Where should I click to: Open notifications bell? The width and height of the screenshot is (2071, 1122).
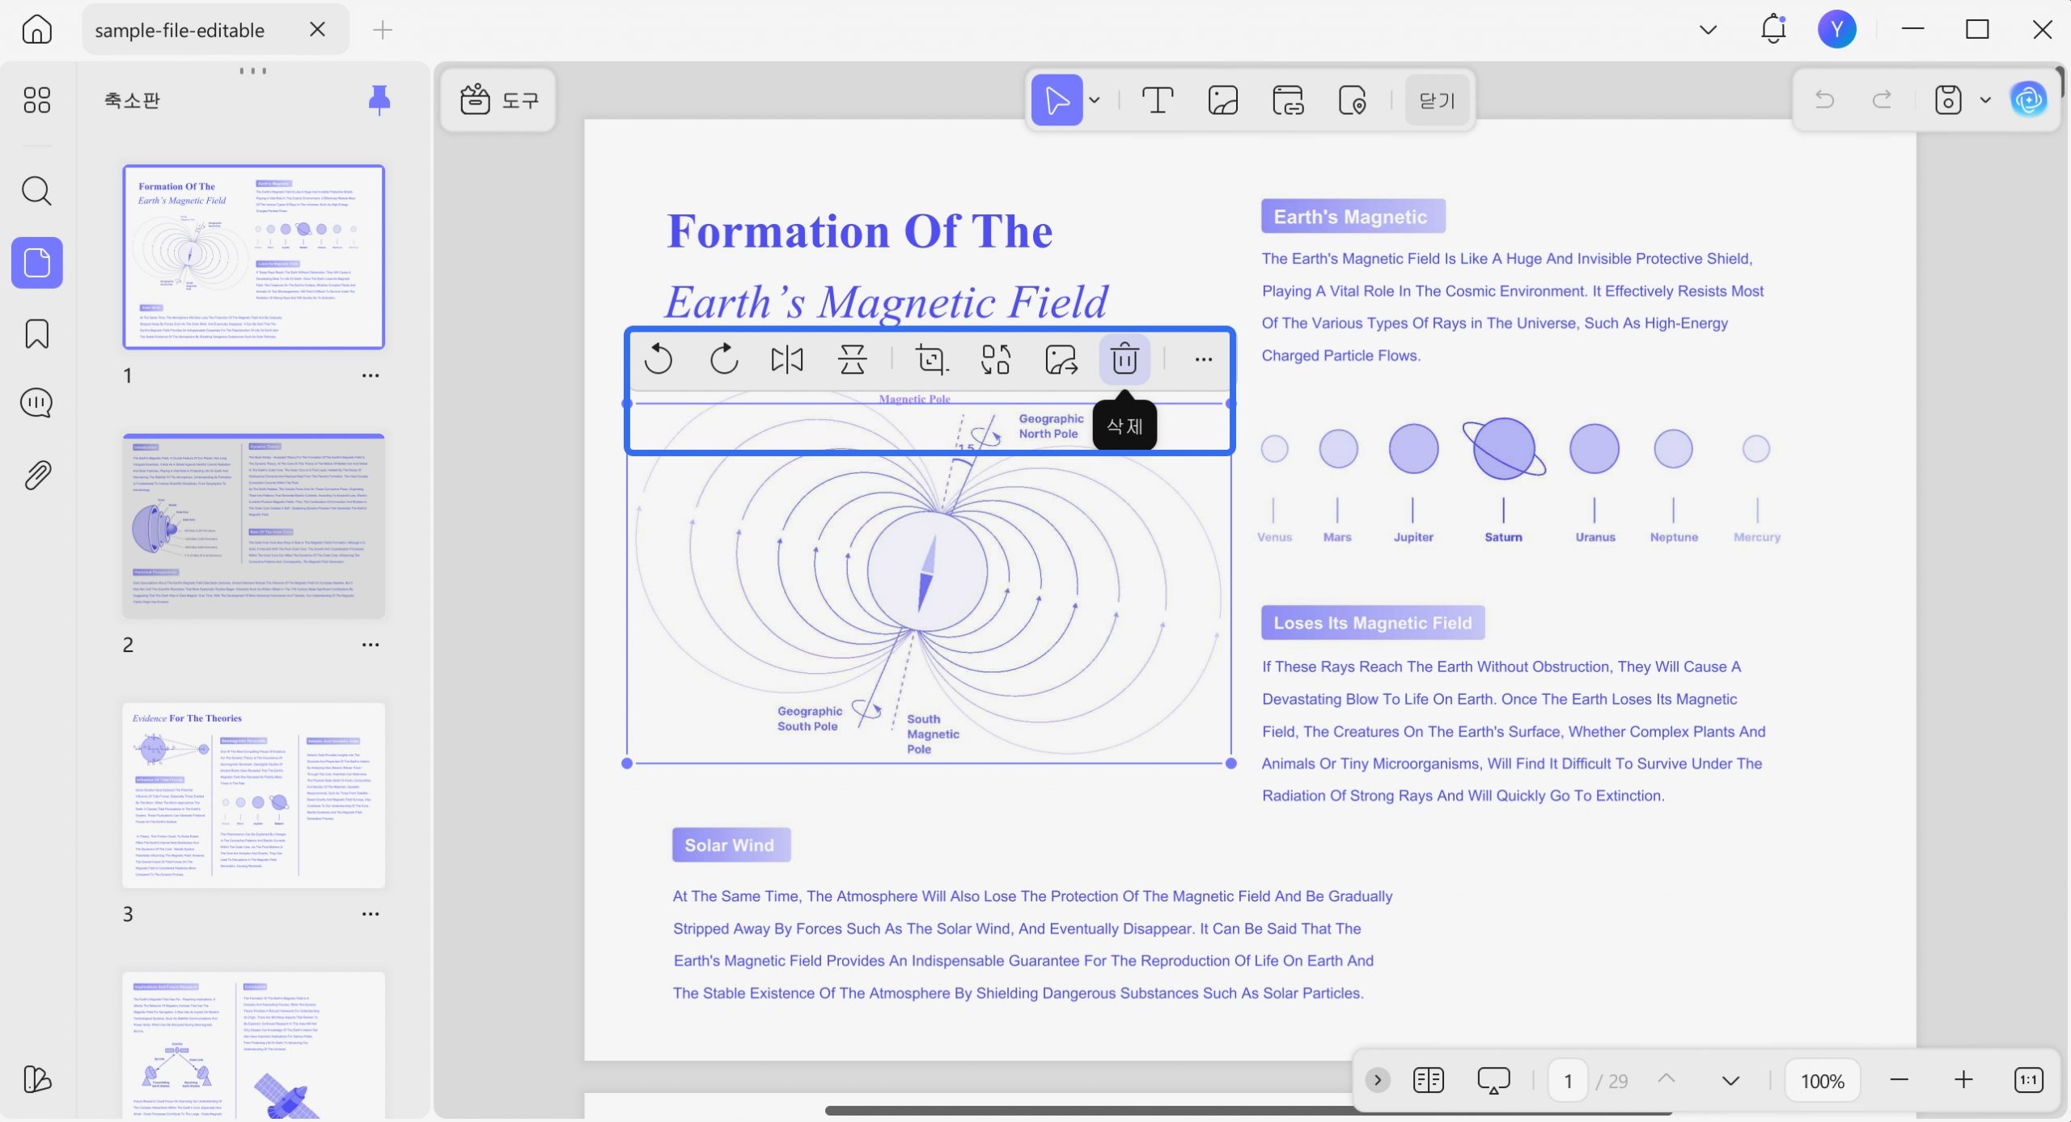(1773, 29)
